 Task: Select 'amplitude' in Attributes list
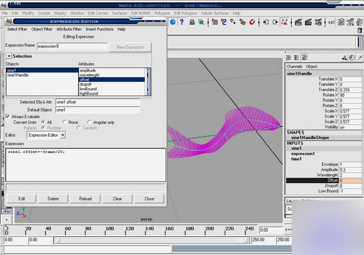(88, 70)
